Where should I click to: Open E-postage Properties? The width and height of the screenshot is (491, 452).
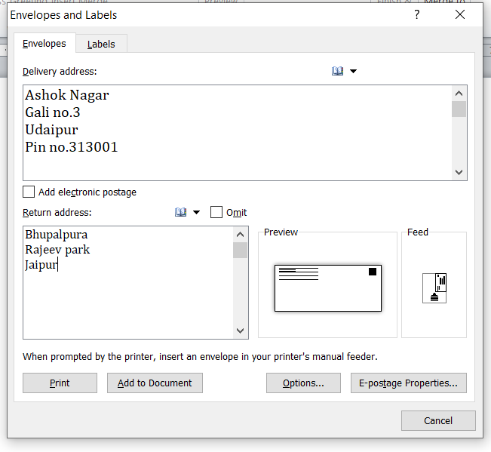[408, 383]
